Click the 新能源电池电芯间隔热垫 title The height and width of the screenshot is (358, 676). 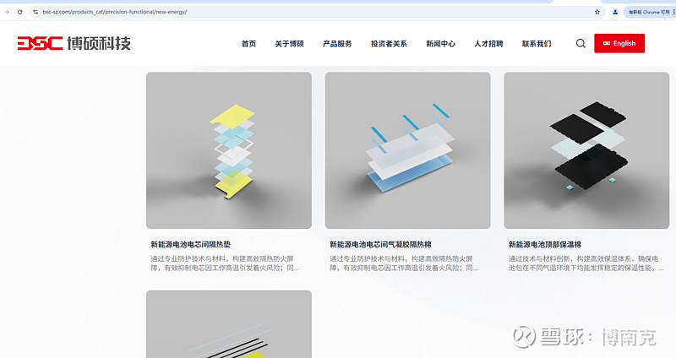(x=191, y=244)
